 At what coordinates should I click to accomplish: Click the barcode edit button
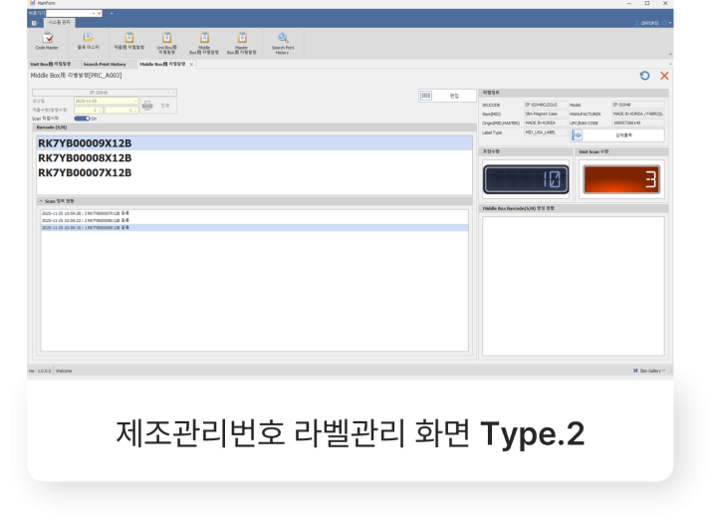click(x=447, y=96)
